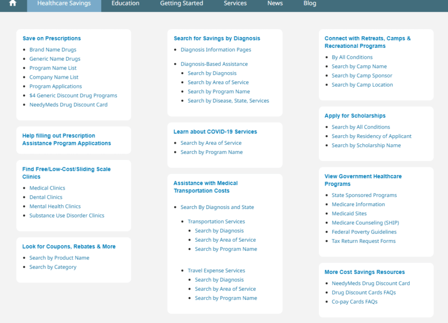
Task: Open Diagnosis Information Pages link
Action: (x=216, y=50)
